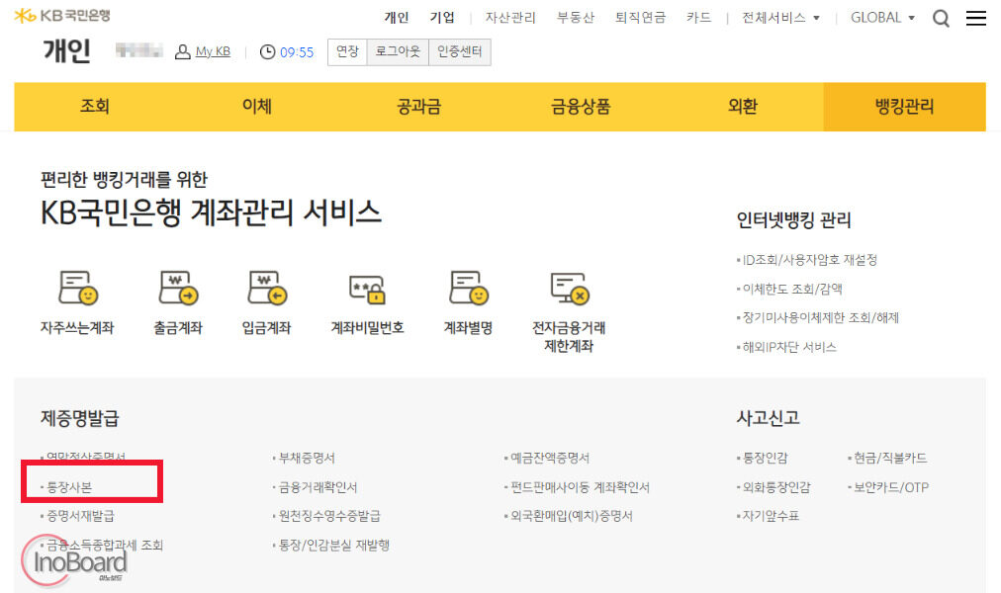Image resolution: width=1001 pixels, height=593 pixels.
Task: Click the 연장 session extend button
Action: click(347, 51)
